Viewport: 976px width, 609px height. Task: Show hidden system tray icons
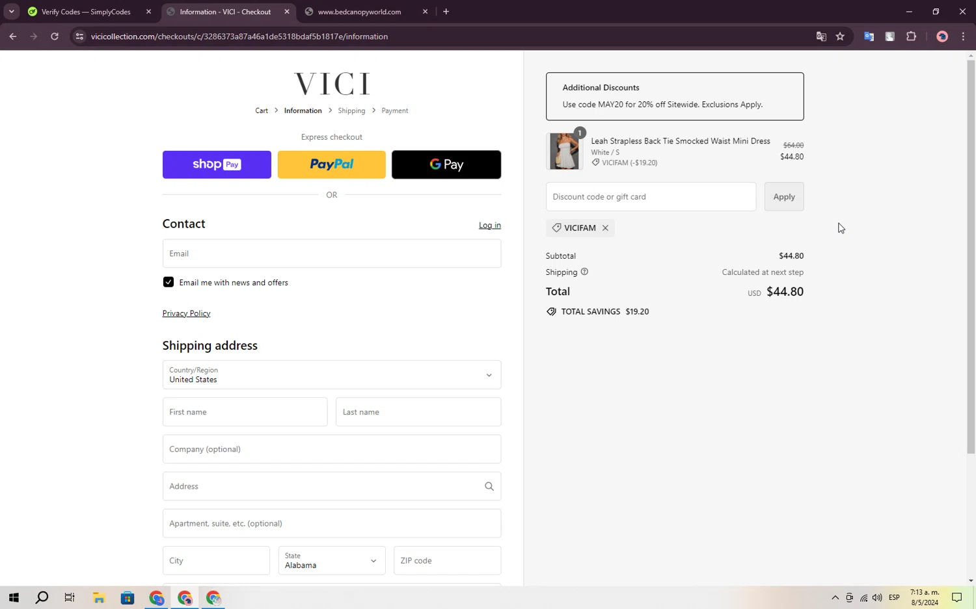pos(835,598)
